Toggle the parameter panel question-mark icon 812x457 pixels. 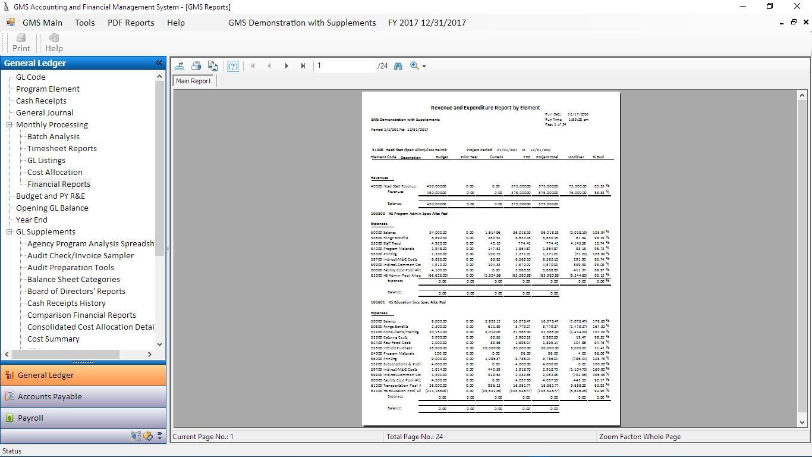(233, 66)
